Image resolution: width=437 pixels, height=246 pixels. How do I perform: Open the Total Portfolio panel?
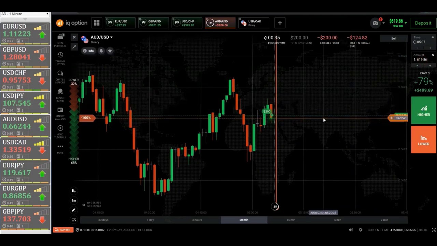click(60, 40)
